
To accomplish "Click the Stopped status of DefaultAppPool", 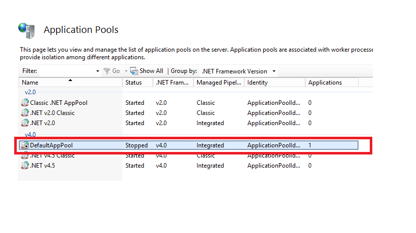I will (136, 145).
